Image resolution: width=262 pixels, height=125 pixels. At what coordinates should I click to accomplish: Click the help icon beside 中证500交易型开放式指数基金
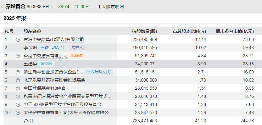pos(18,104)
